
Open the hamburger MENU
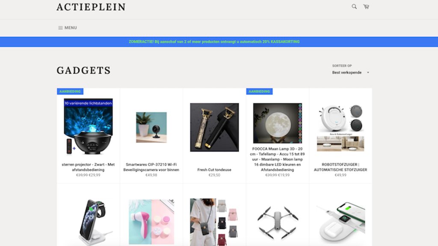pyautogui.click(x=67, y=28)
